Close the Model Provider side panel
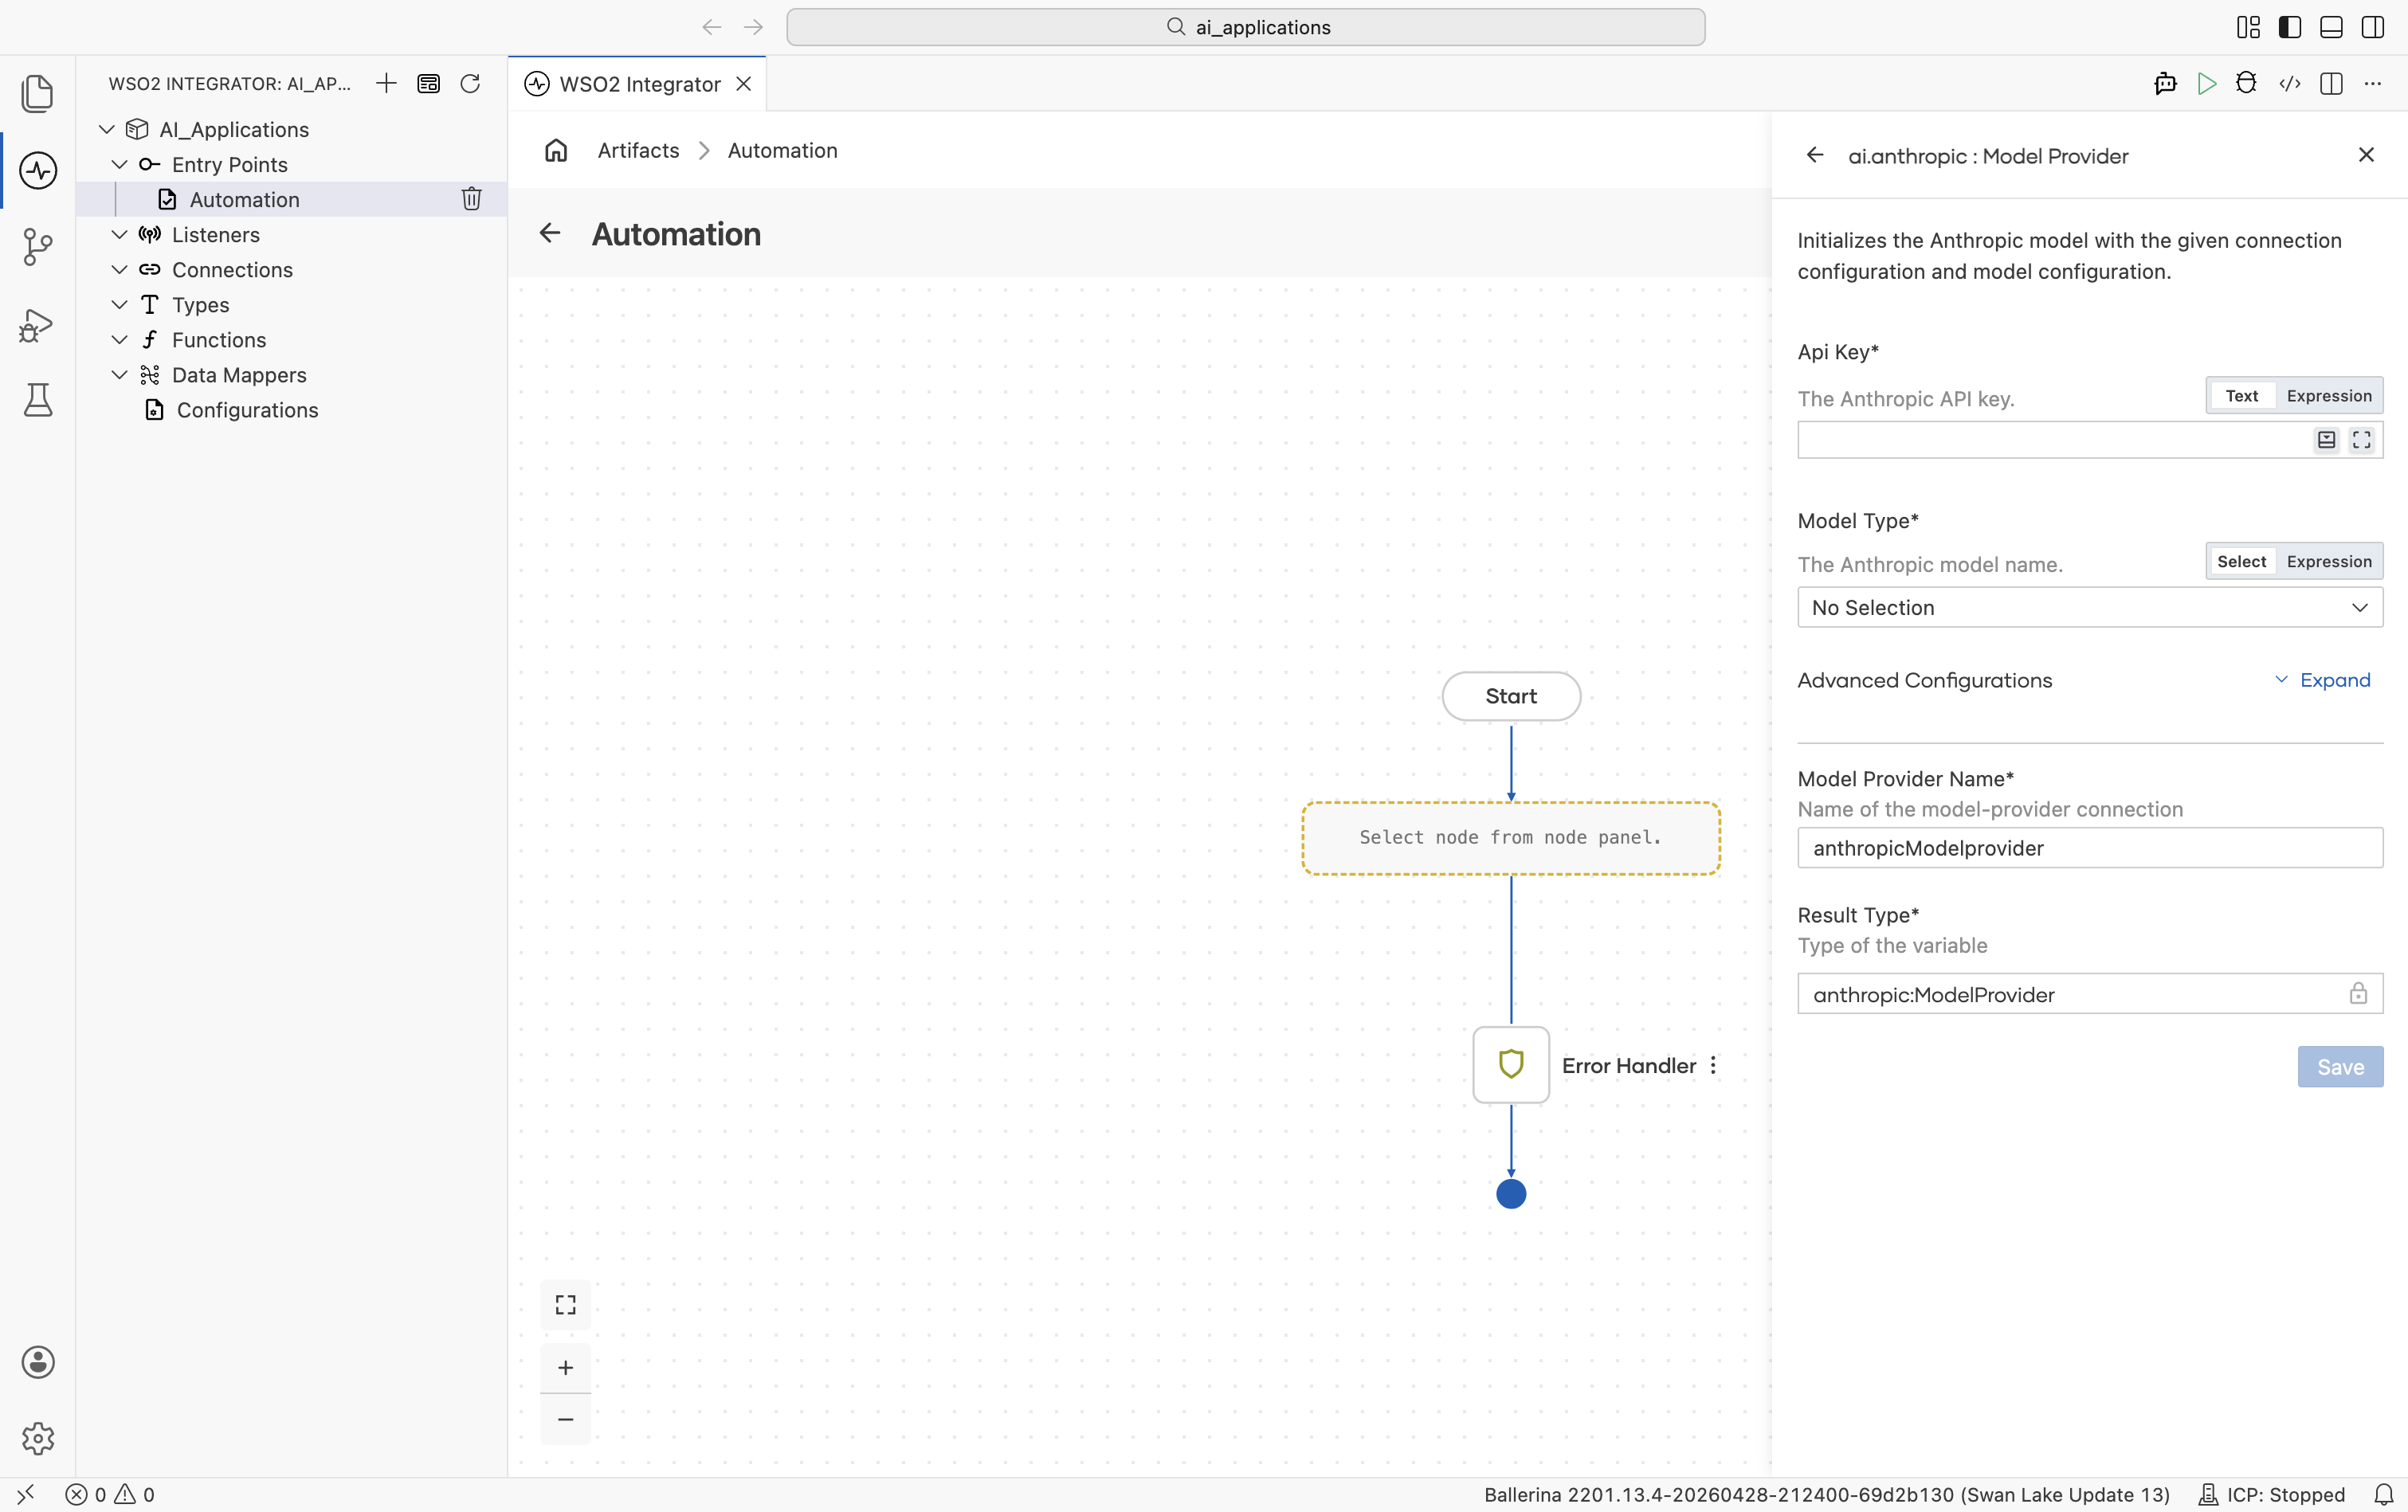Image resolution: width=2408 pixels, height=1512 pixels. coord(2366,155)
